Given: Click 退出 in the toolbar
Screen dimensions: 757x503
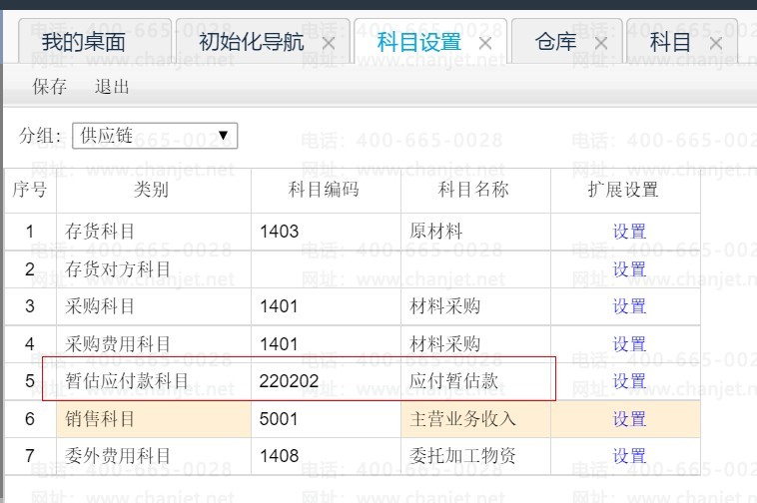Looking at the screenshot, I should pyautogui.click(x=112, y=87).
